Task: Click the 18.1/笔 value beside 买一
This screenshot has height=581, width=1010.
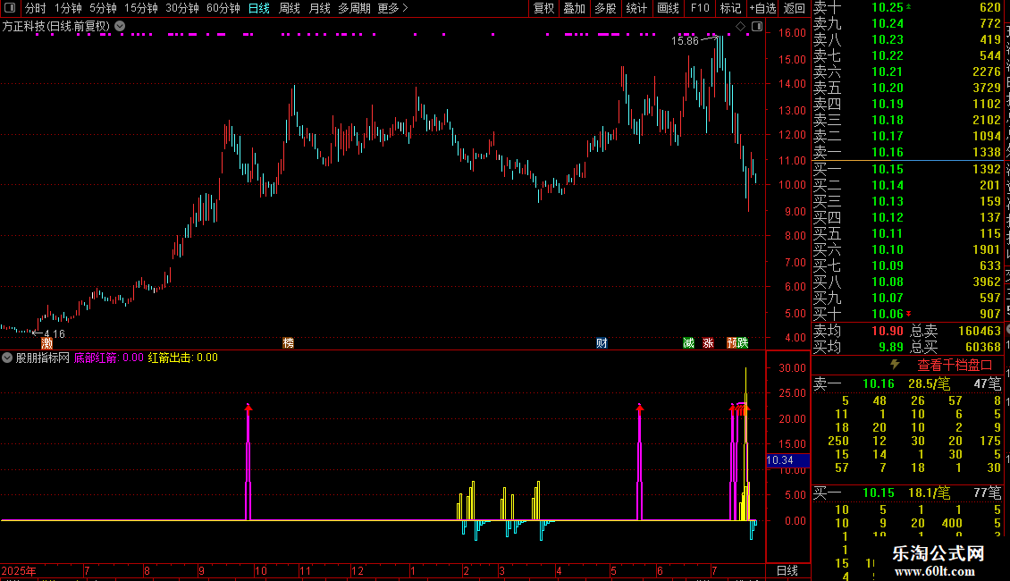Action: [x=929, y=493]
